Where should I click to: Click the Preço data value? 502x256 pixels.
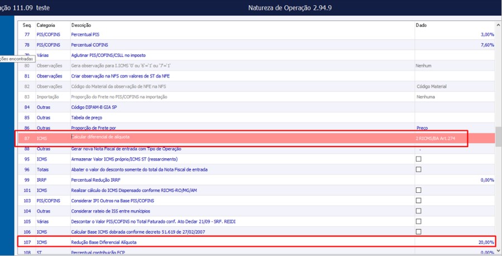422,128
